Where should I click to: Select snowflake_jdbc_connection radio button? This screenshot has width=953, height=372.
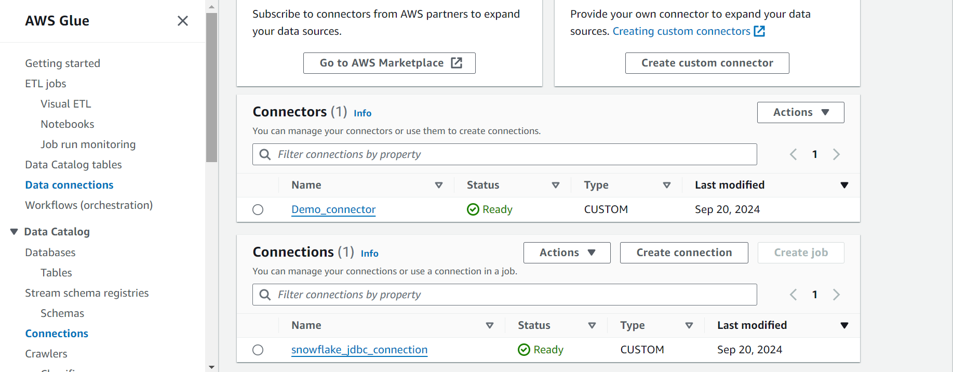tap(258, 350)
